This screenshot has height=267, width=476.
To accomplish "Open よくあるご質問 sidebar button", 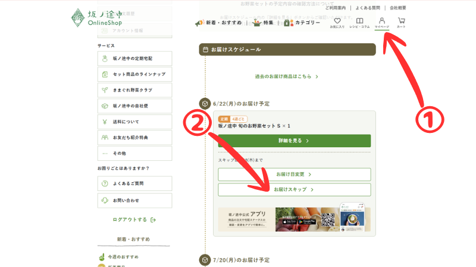I will click(135, 183).
